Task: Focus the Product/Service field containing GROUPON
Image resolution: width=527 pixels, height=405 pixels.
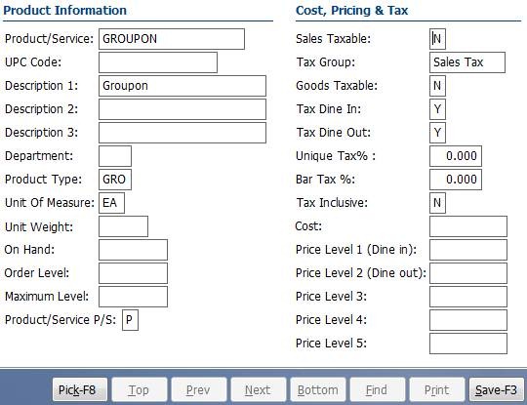Action: (172, 39)
